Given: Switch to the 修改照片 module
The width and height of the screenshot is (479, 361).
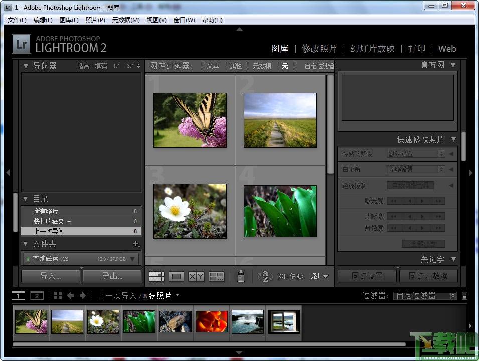Looking at the screenshot, I should [x=319, y=49].
